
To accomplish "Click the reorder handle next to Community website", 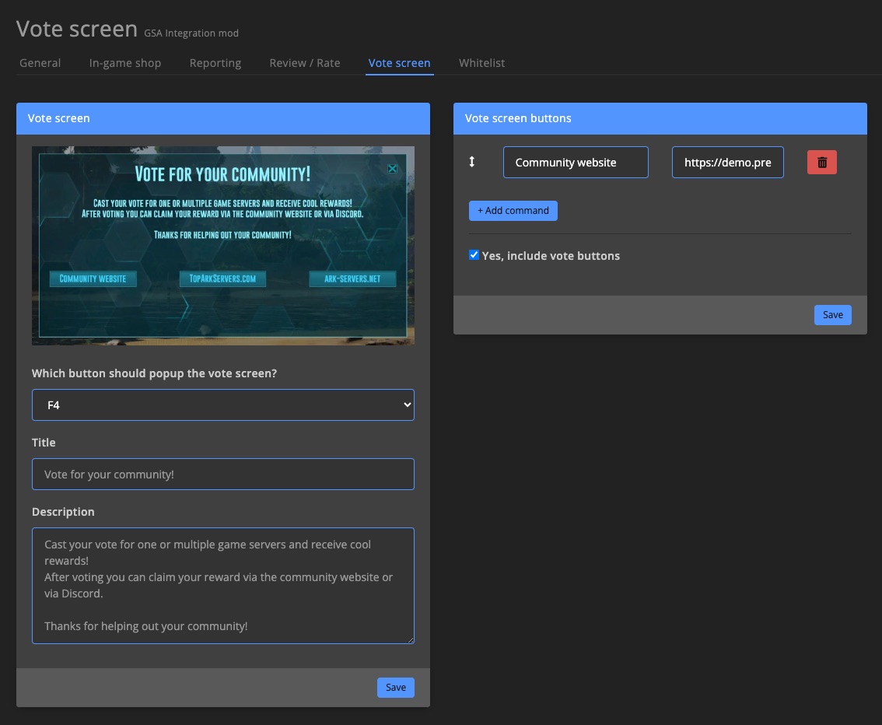I will (472, 162).
